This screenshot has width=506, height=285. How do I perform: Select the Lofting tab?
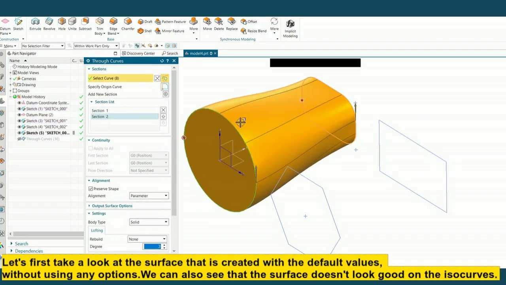pyautogui.click(x=97, y=230)
